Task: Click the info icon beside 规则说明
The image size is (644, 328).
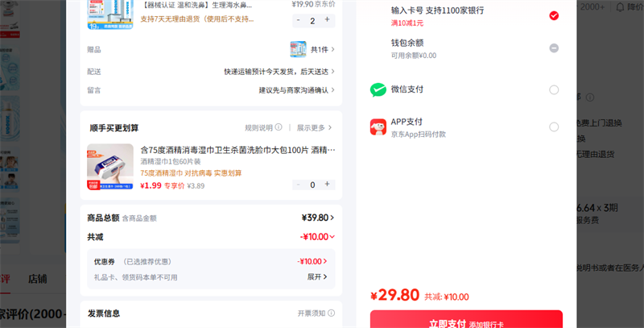Action: (x=279, y=127)
